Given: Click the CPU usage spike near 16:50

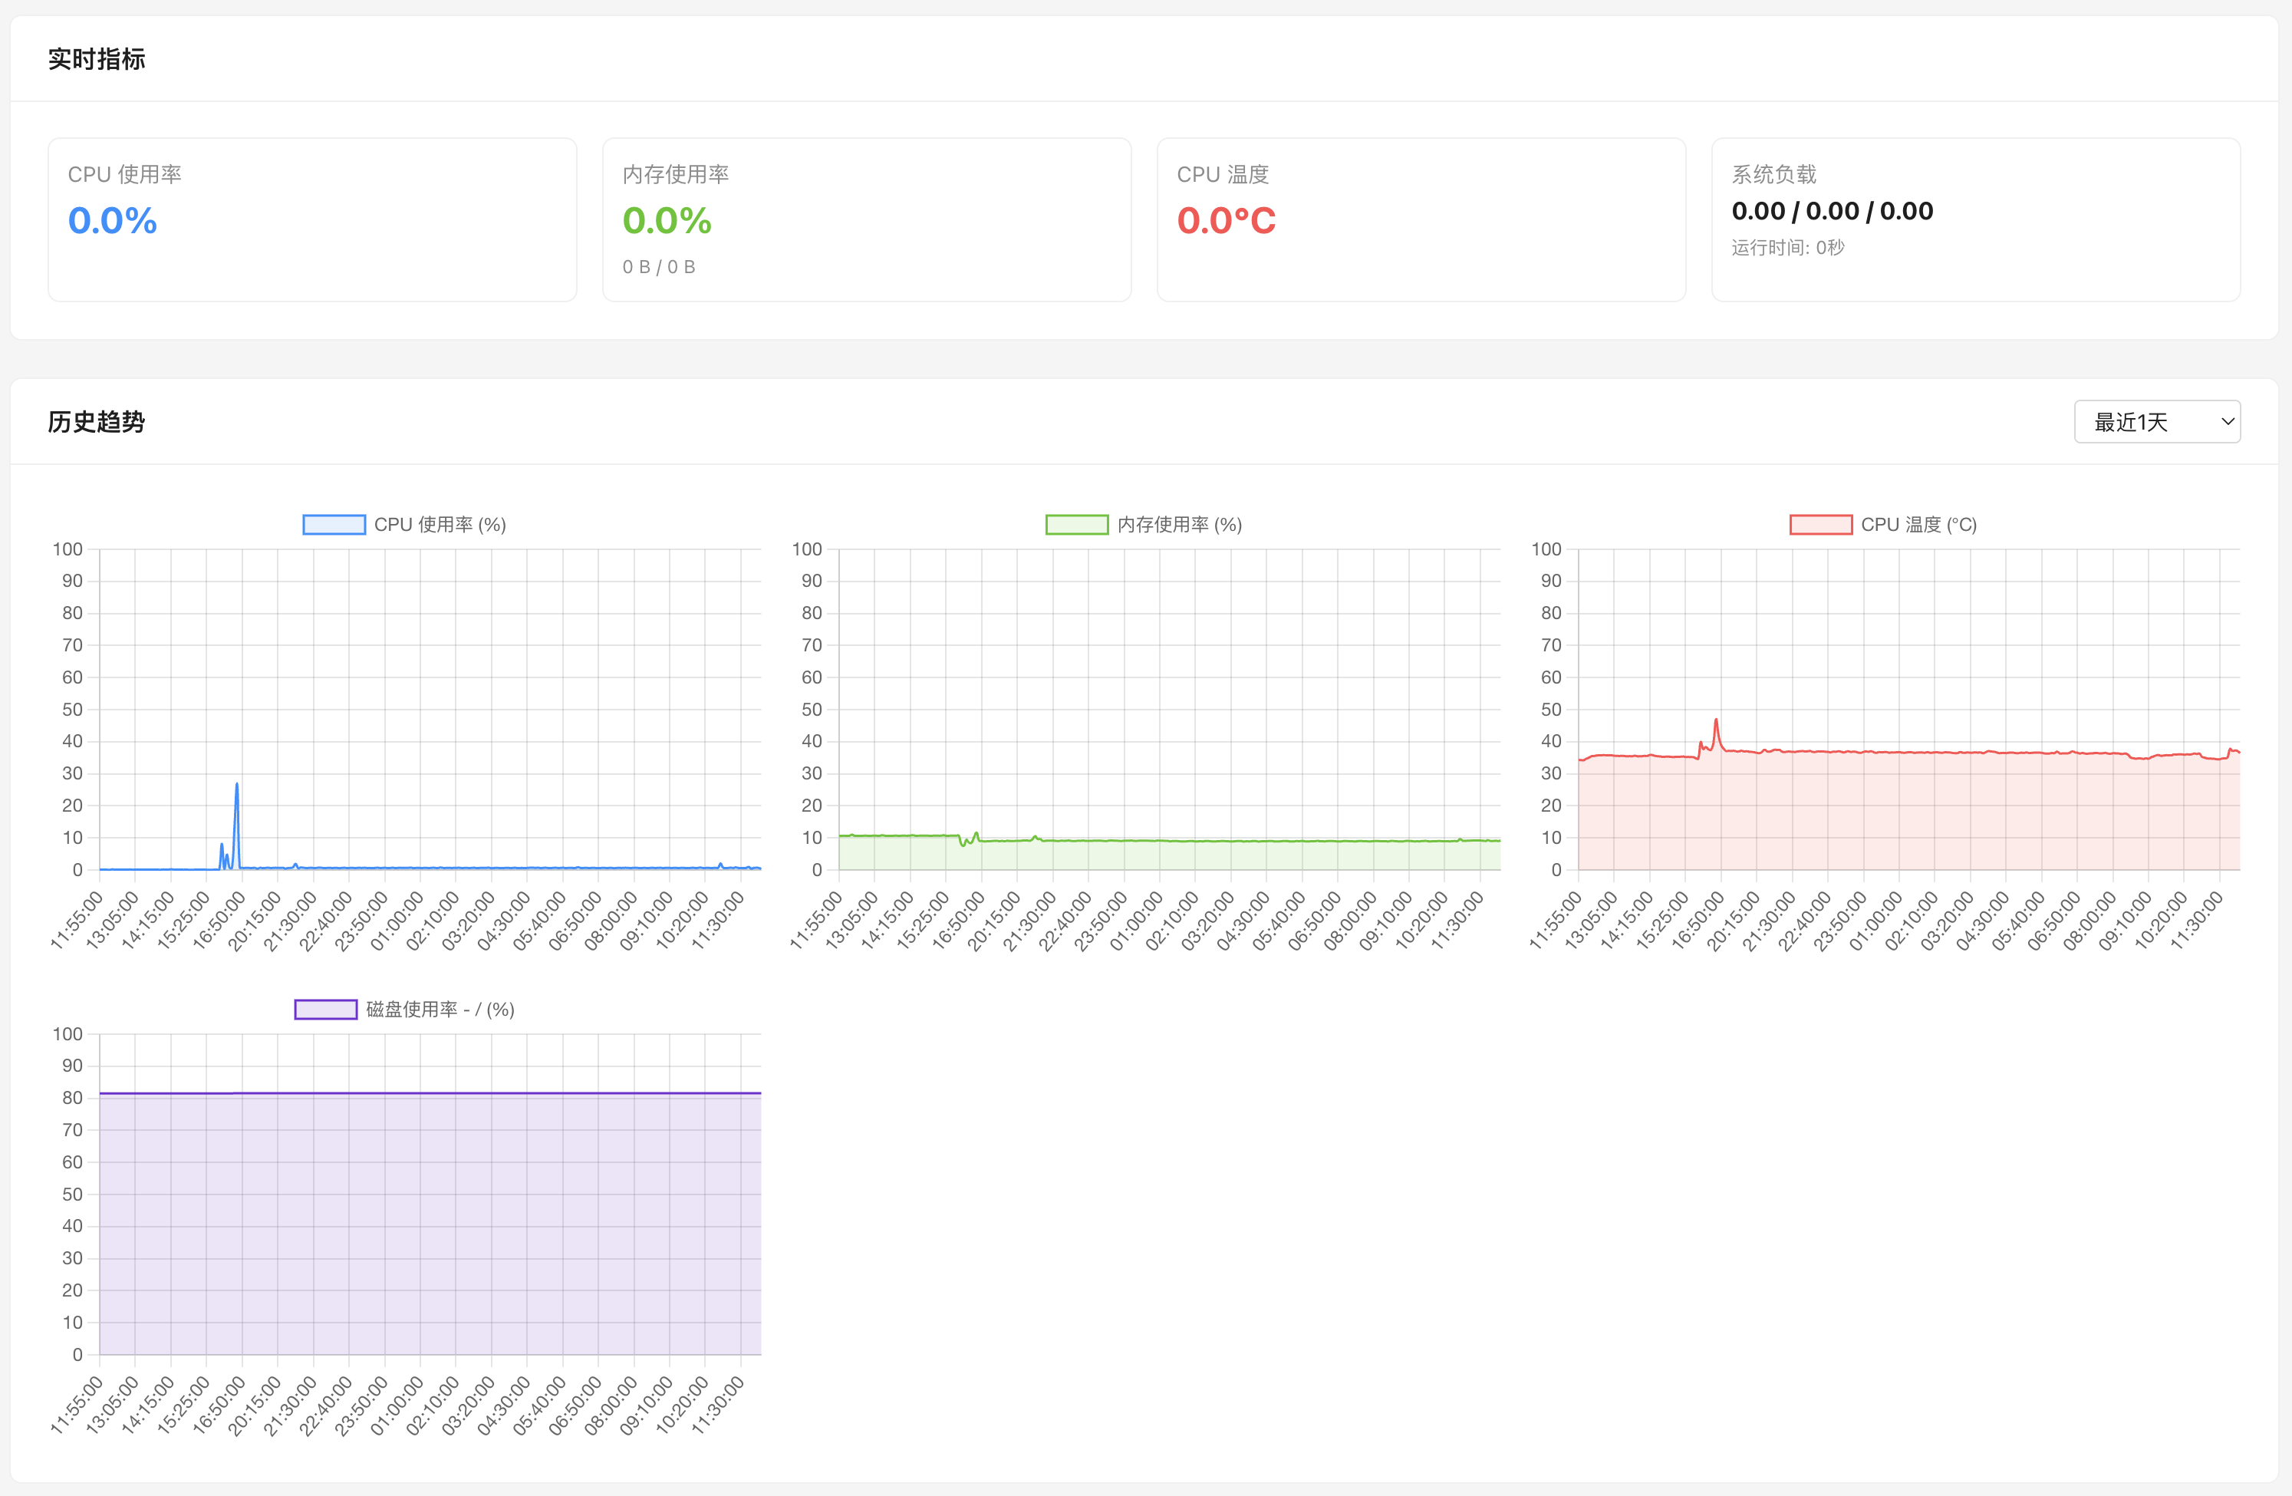Looking at the screenshot, I should click(x=237, y=785).
